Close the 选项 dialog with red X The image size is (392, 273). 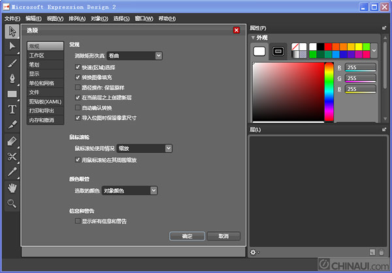tap(237, 30)
